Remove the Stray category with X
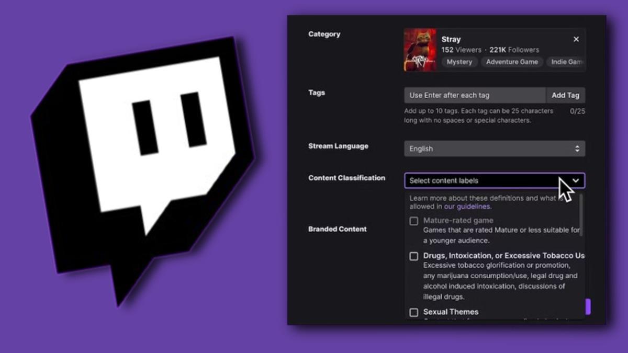628x353 pixels. click(x=576, y=39)
